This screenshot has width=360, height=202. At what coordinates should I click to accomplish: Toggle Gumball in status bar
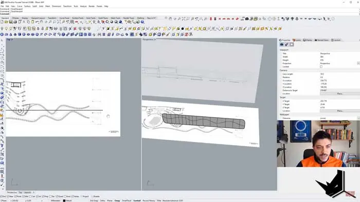coord(137,200)
